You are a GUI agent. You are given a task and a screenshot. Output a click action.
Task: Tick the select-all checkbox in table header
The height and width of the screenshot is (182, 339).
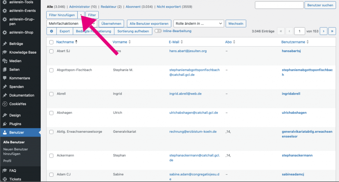51,42
